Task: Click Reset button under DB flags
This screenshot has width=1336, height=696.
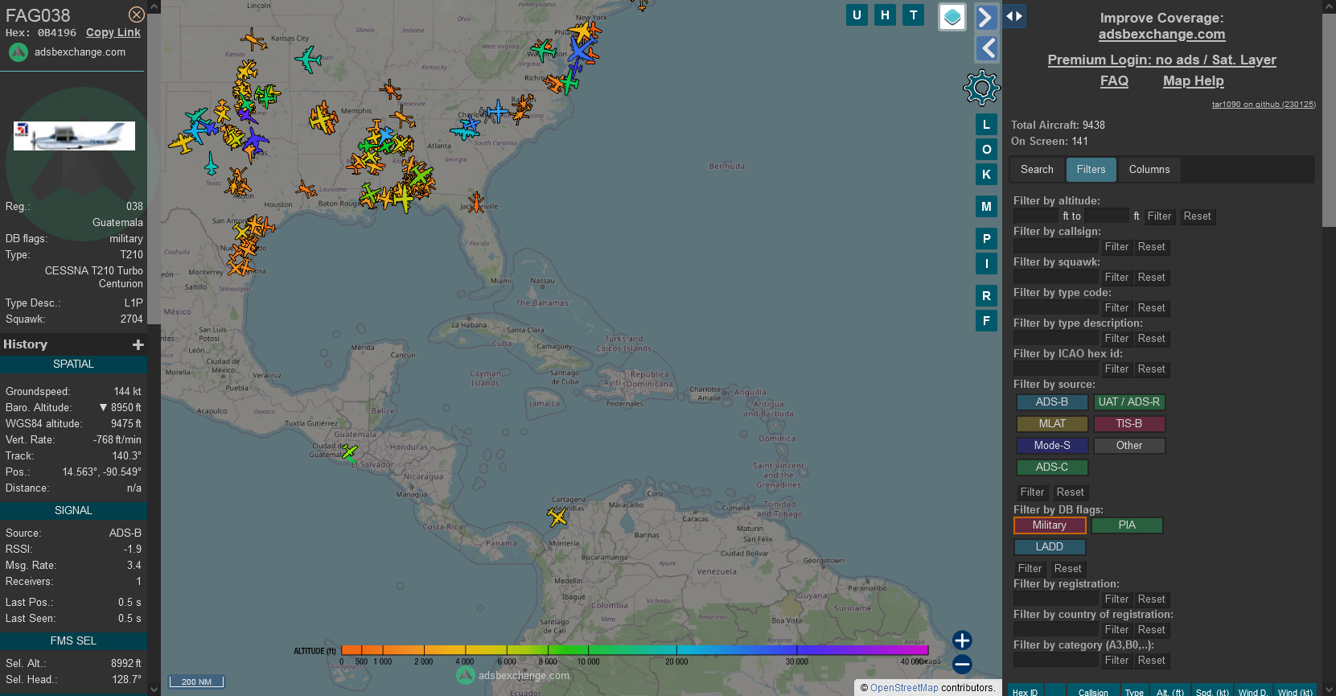Action: 1067,569
